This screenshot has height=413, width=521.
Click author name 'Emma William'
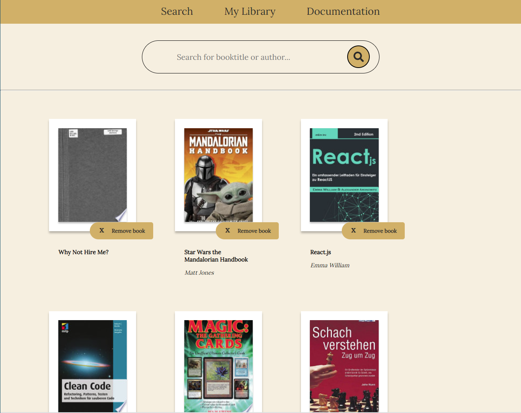(x=330, y=265)
